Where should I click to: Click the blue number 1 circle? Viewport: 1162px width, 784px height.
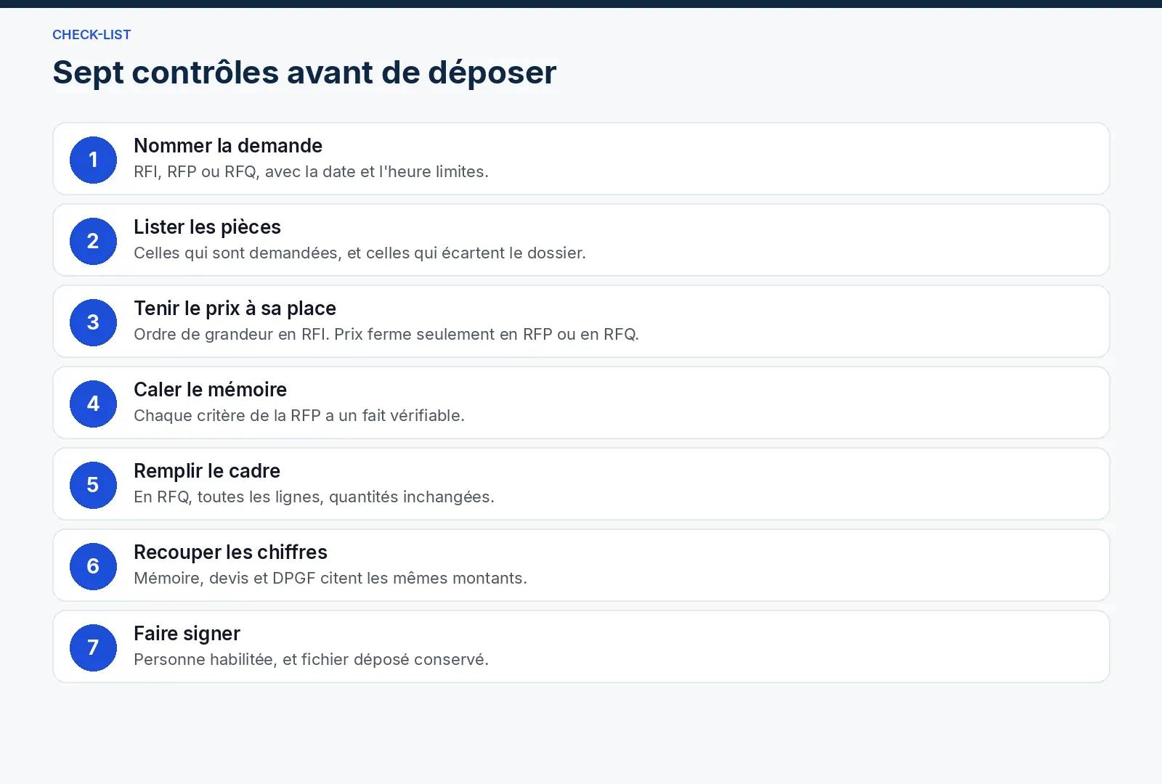click(x=93, y=160)
